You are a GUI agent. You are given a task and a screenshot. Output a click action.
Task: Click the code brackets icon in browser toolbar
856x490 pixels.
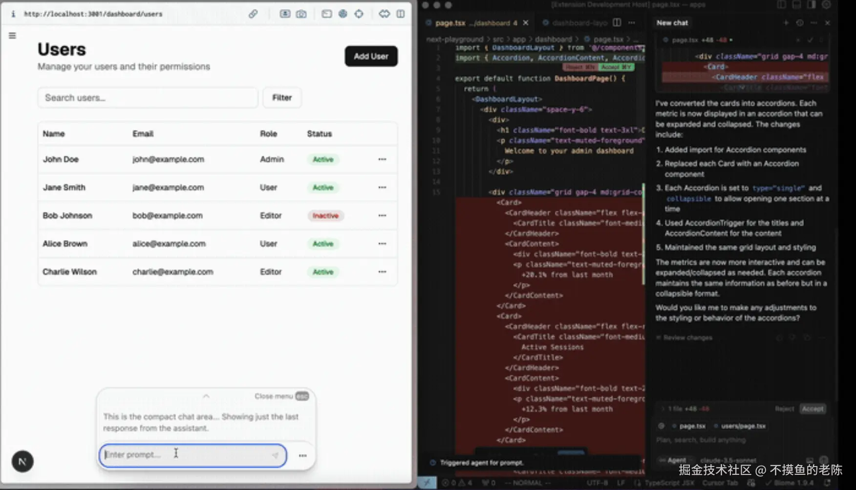[x=385, y=14]
